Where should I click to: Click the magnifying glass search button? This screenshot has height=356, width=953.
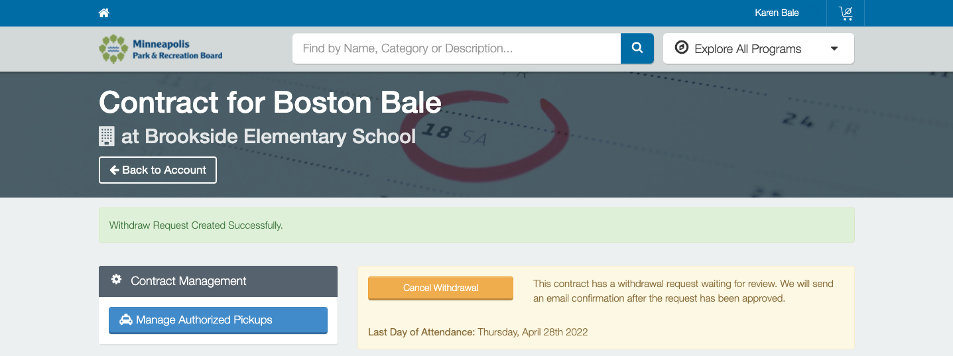click(x=637, y=48)
